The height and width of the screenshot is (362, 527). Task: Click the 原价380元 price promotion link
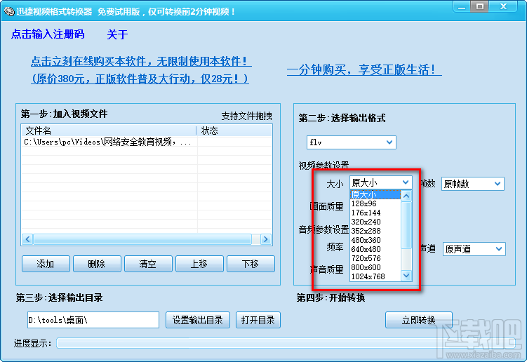tap(140, 79)
